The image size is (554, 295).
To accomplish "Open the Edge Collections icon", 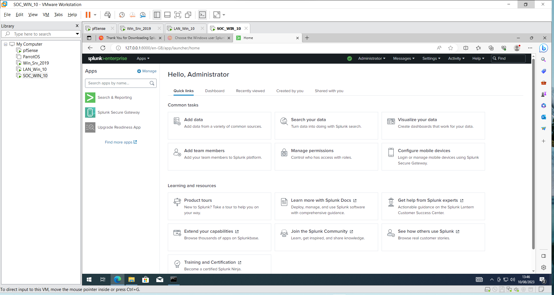I will (491, 48).
